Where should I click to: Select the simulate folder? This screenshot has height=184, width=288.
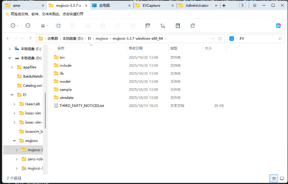tap(66, 97)
